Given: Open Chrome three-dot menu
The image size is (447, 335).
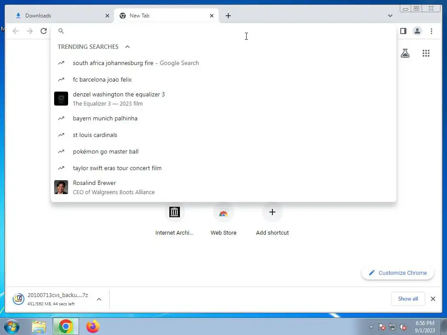Looking at the screenshot, I should 431,31.
